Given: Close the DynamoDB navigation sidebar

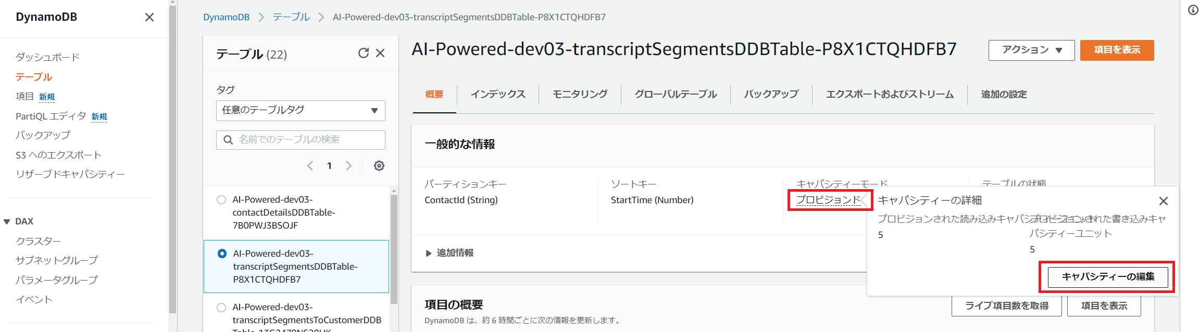Looking at the screenshot, I should point(149,17).
